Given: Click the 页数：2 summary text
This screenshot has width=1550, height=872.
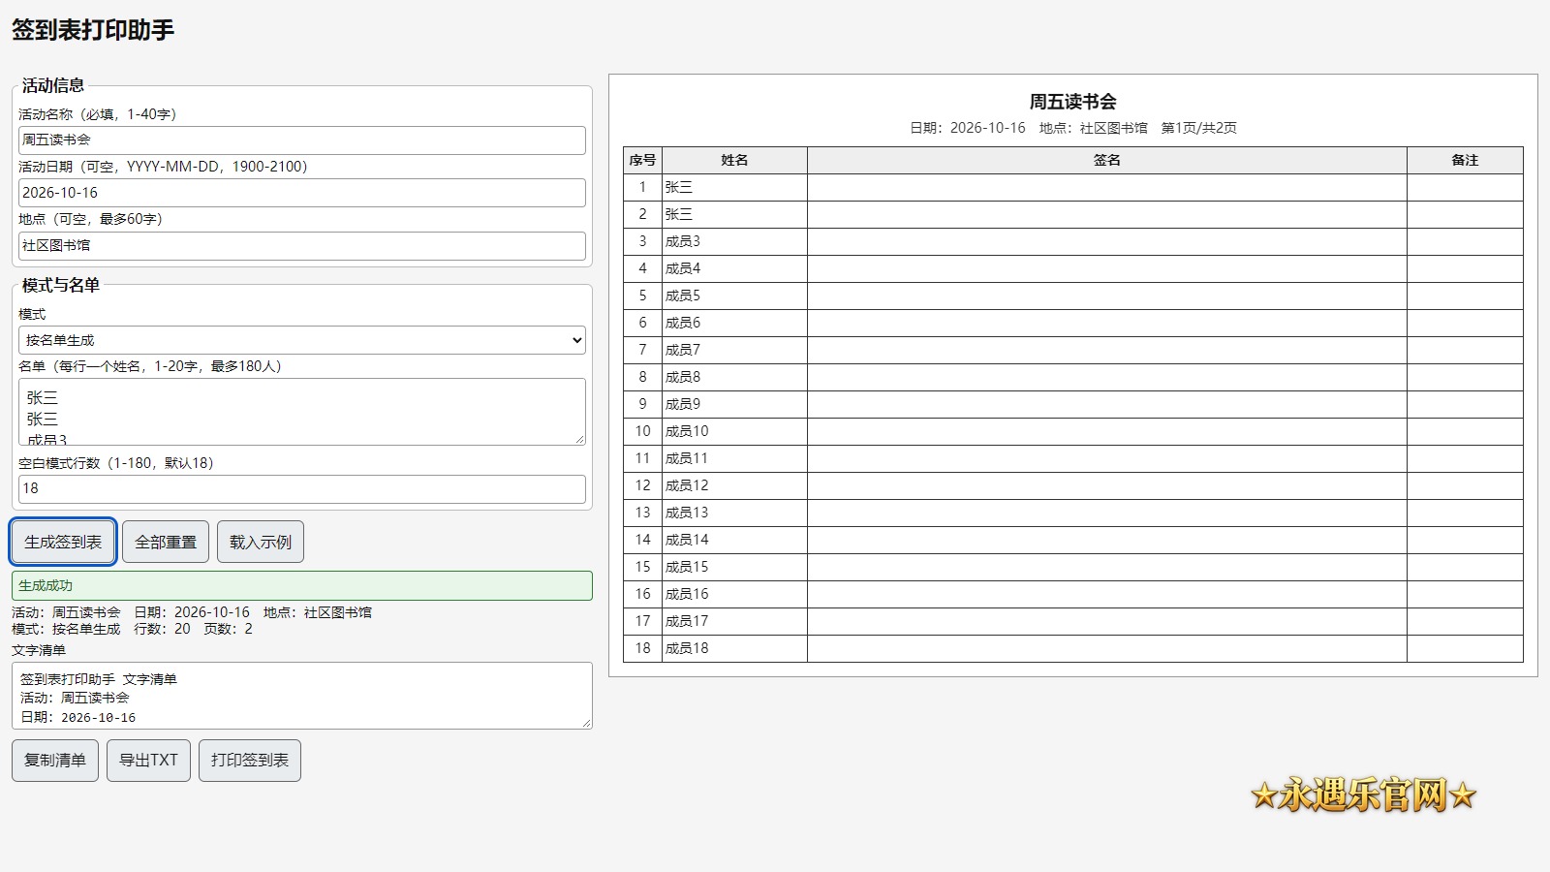Looking at the screenshot, I should tap(228, 629).
